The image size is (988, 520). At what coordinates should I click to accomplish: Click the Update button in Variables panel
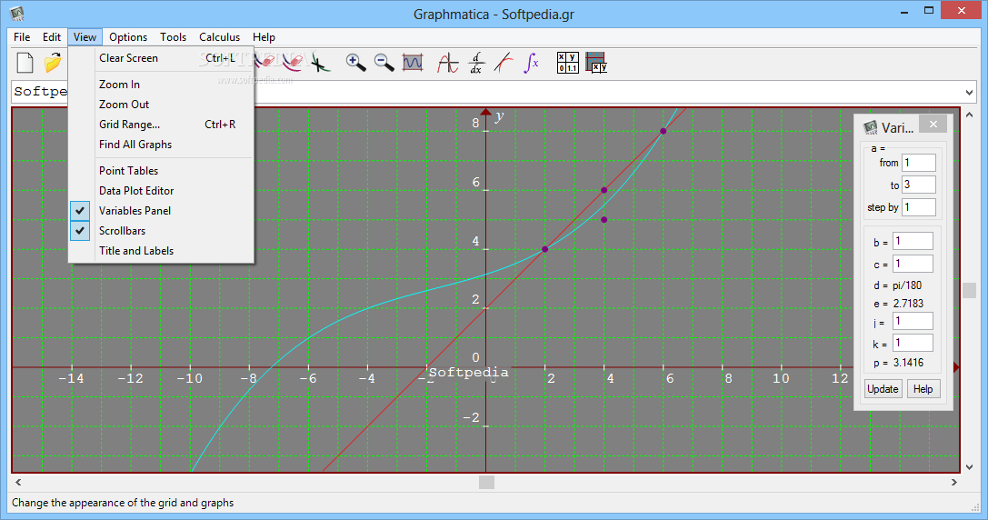click(x=883, y=389)
